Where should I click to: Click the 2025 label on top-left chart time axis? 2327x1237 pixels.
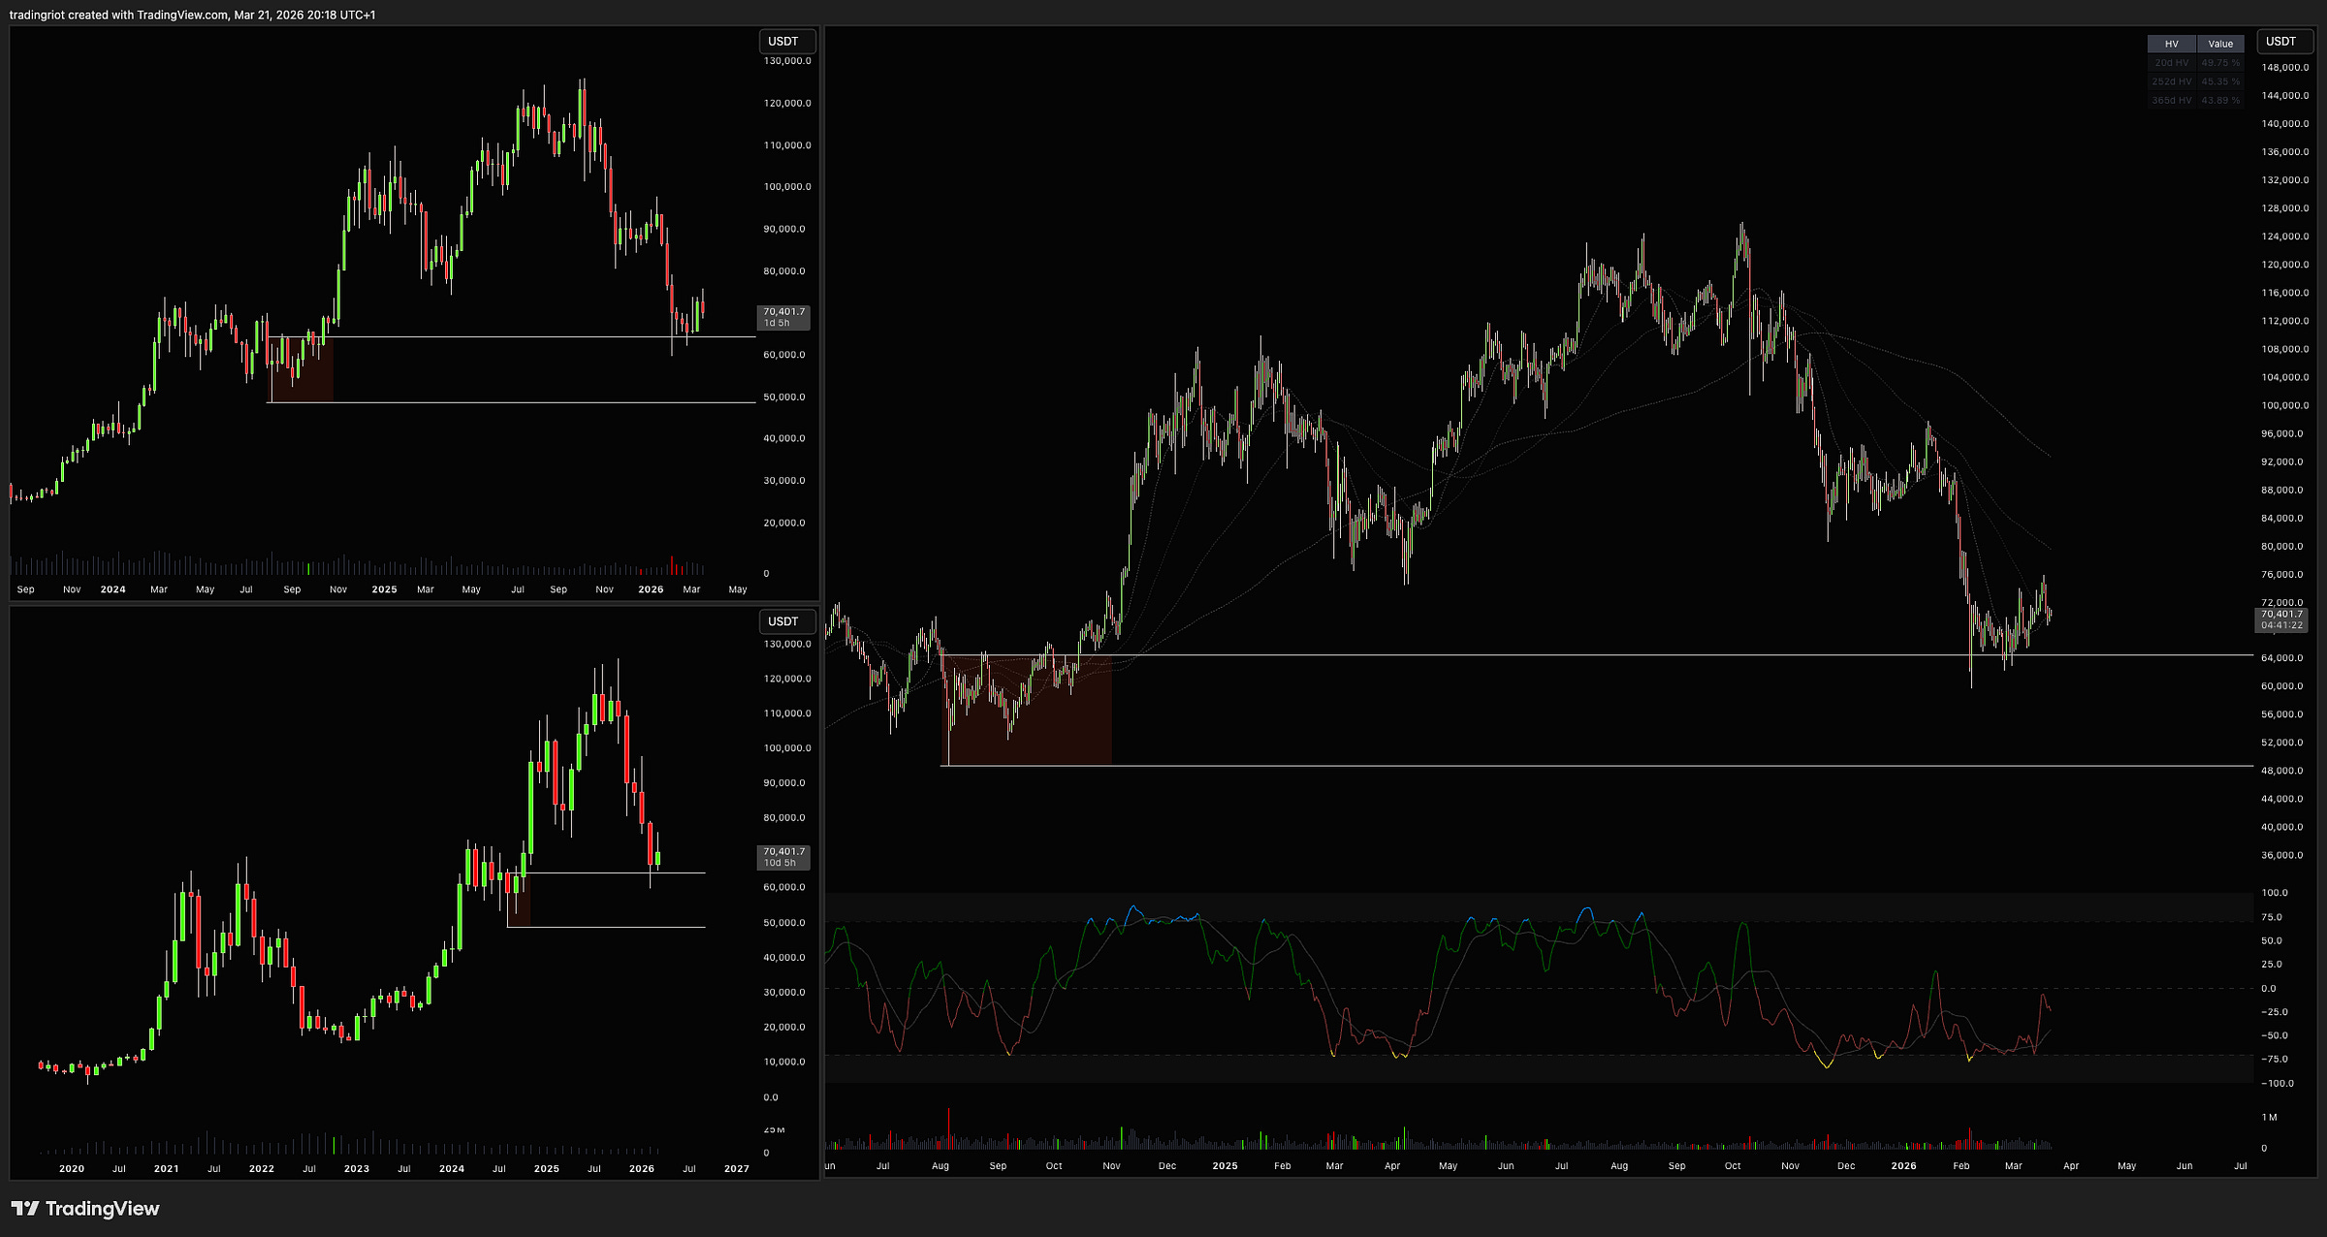click(x=384, y=589)
